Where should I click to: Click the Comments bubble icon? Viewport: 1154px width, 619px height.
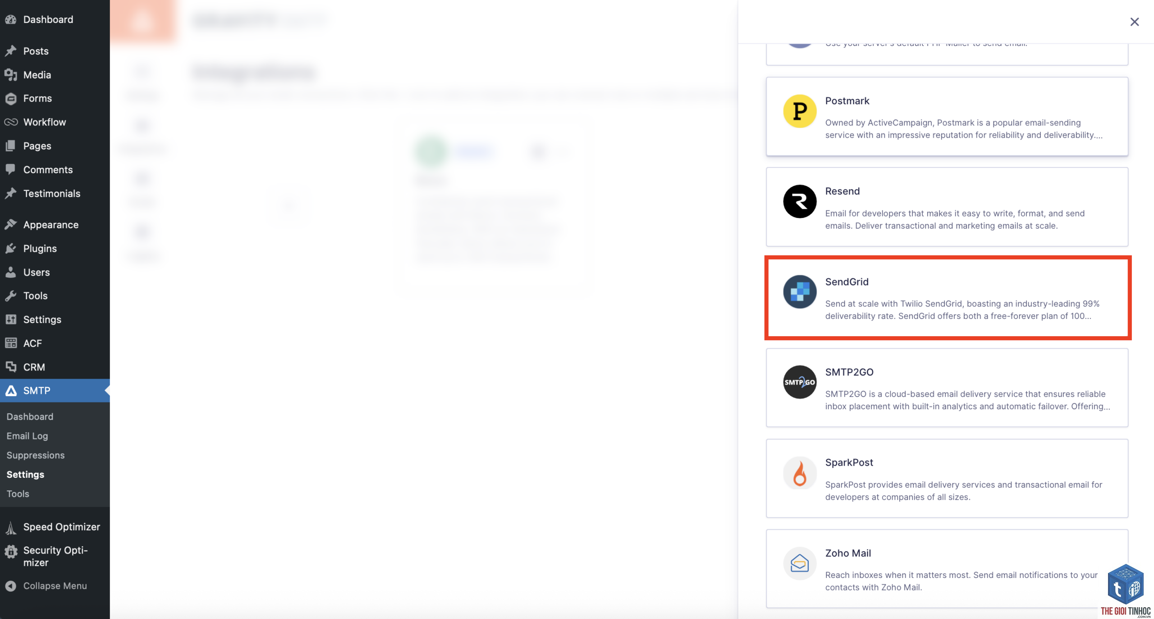pos(11,169)
